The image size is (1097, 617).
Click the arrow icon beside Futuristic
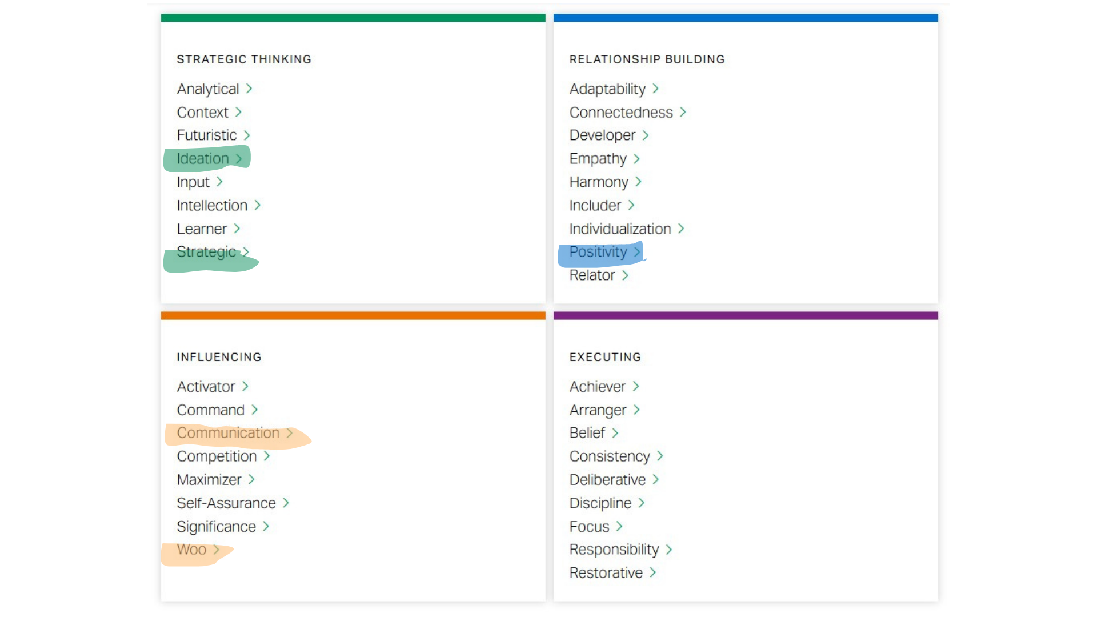click(x=247, y=135)
